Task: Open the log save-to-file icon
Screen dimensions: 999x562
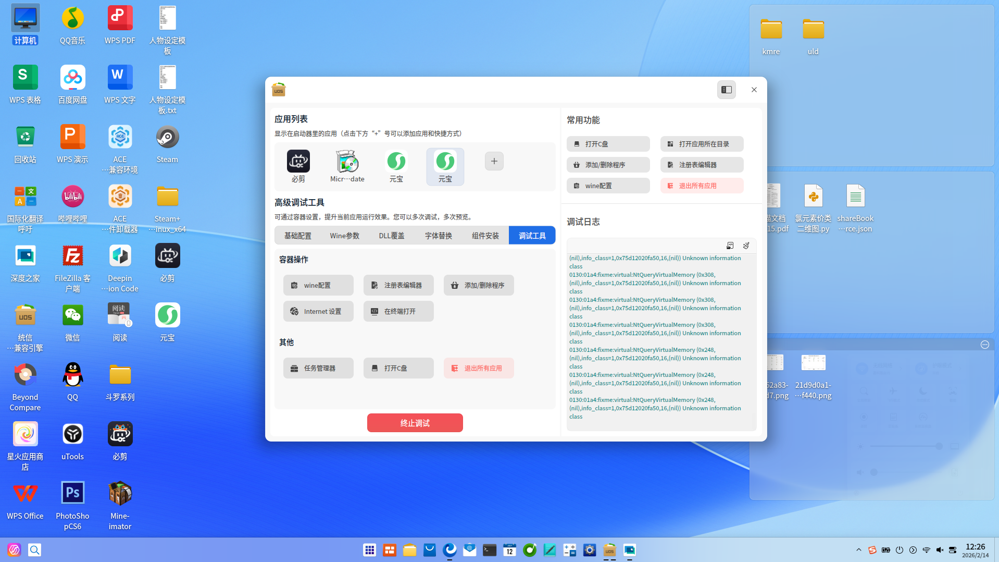Action: pos(730,246)
